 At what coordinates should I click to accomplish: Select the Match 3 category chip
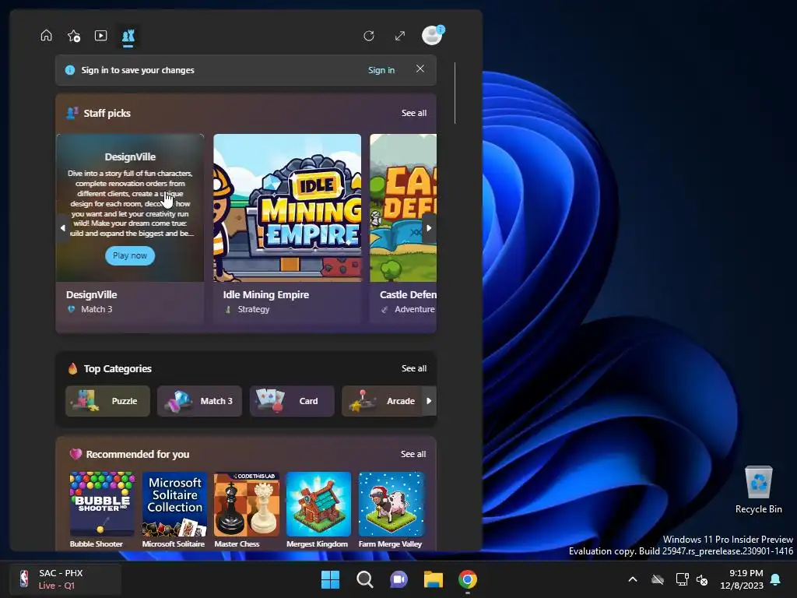pyautogui.click(x=199, y=401)
